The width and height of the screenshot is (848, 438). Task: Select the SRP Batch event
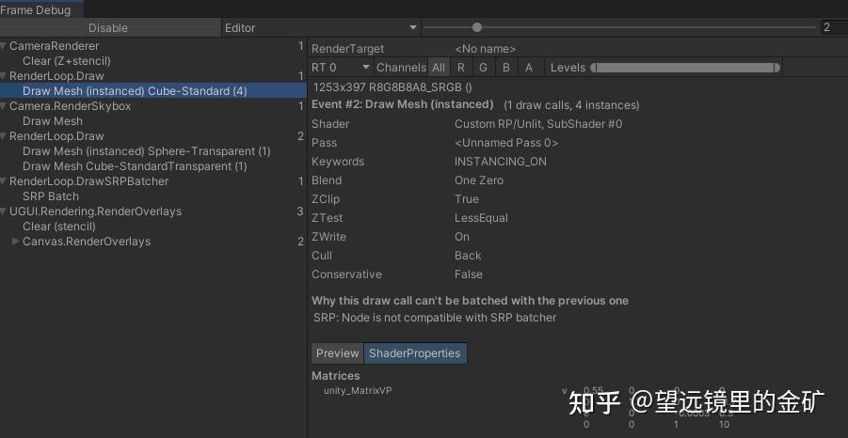[x=51, y=196]
